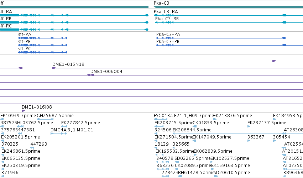Click the 340578 EST label

165,158
